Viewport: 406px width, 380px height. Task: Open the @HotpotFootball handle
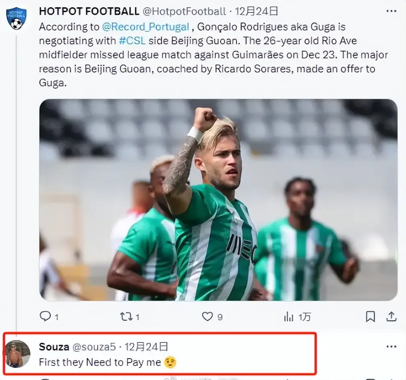tap(184, 11)
